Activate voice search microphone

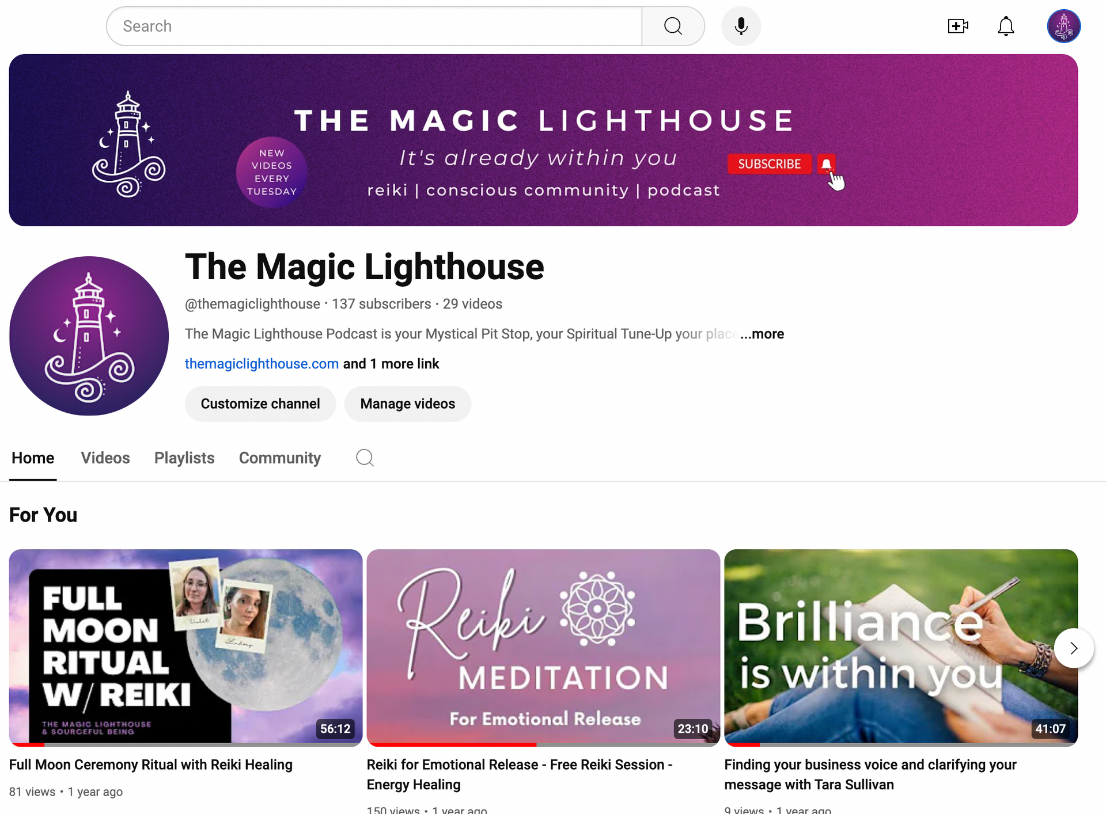tap(741, 26)
